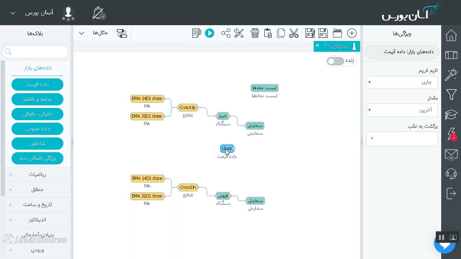Open the filter funnel icon in sidebar
This screenshot has height=259, width=461.
(451, 95)
